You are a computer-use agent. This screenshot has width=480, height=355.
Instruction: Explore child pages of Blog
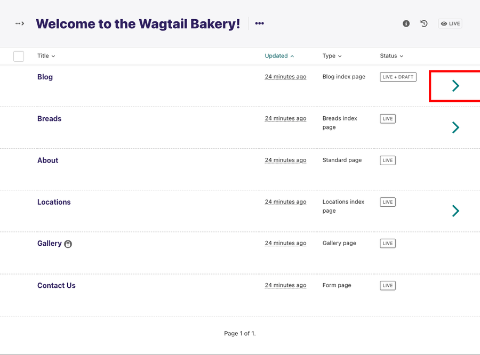[455, 86]
